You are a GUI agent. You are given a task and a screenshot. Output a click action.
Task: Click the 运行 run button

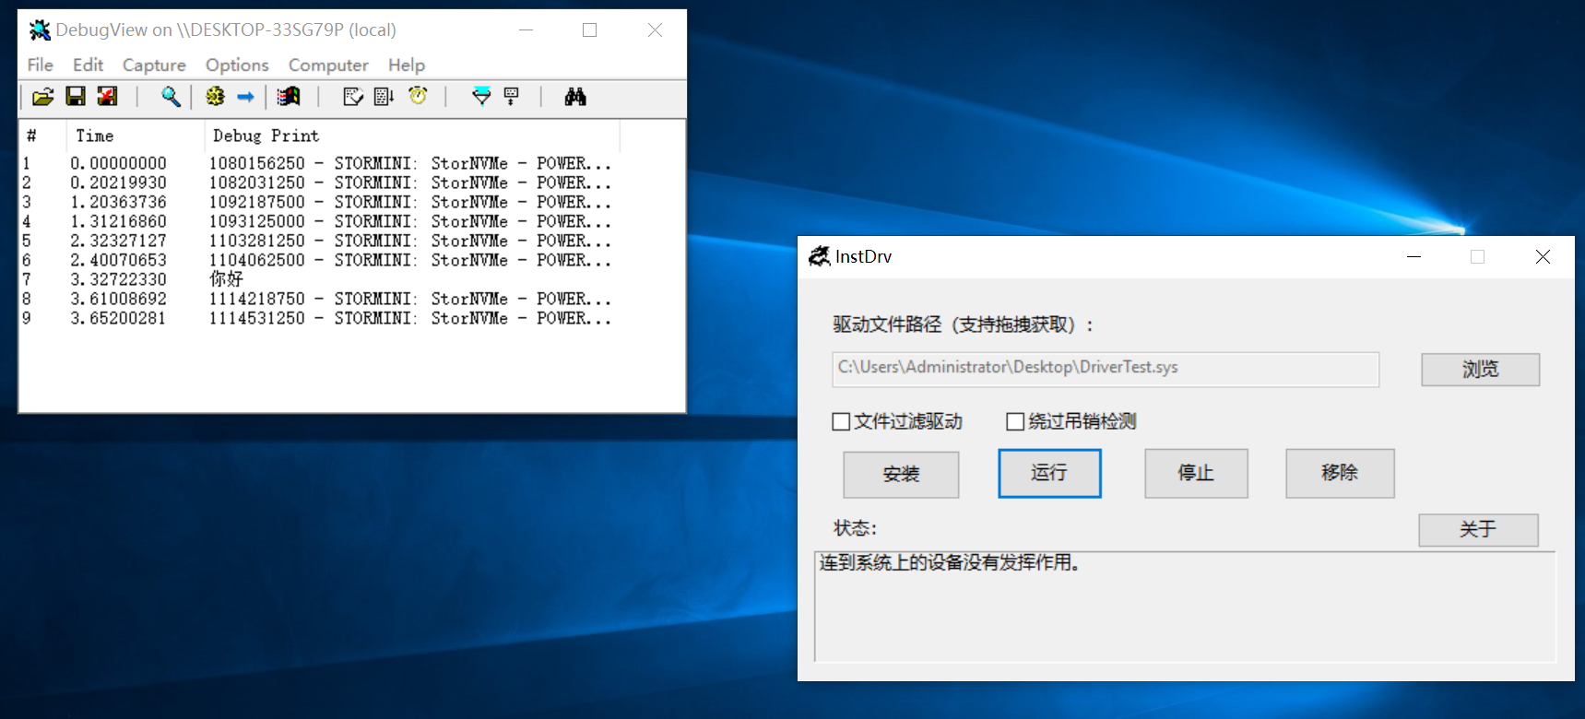click(x=1049, y=473)
